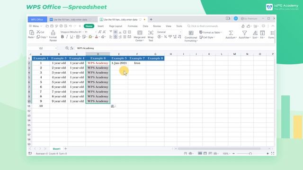303x170 pixels.
Task: Click the Paste icon in the ribbon
Action: (x=32, y=33)
